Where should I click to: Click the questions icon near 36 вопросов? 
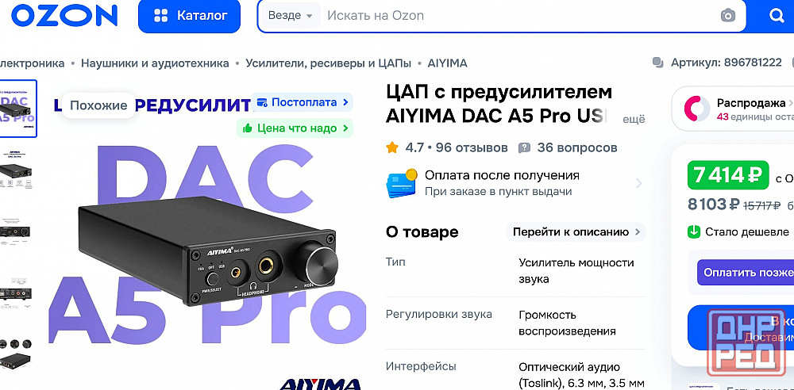point(524,147)
